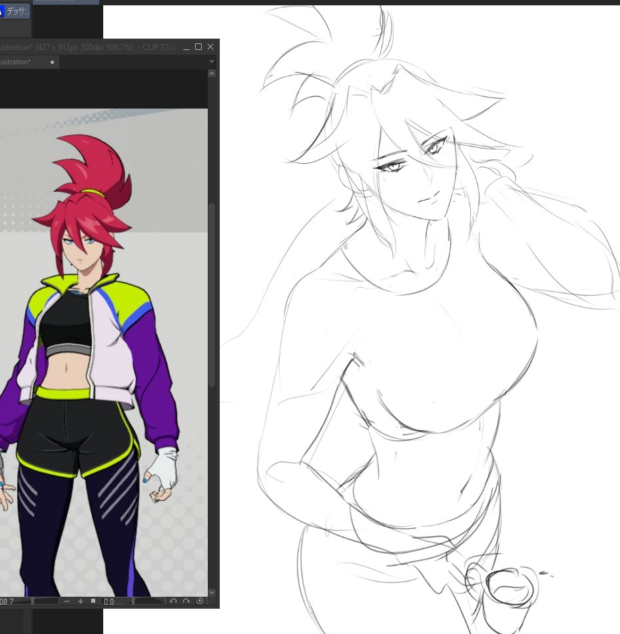Zoom in using the plus icon

80,601
